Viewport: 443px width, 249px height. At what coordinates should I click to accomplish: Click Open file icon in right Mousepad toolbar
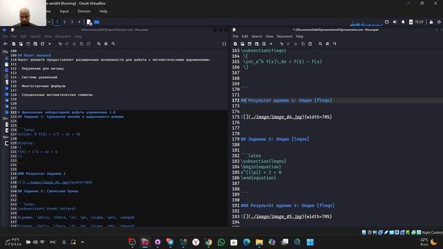tap(242, 44)
